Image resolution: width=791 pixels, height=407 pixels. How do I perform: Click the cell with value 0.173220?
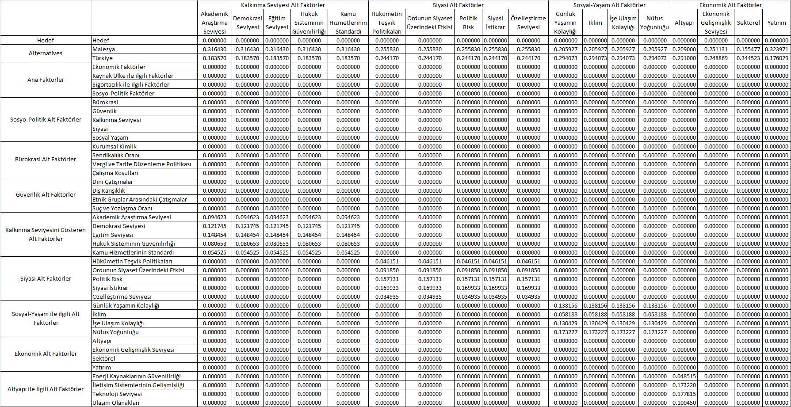point(684,385)
